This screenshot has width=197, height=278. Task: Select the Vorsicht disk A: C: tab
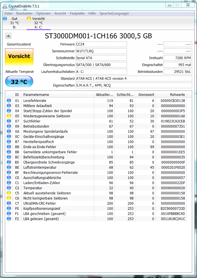pyautogui.click(x=38, y=23)
